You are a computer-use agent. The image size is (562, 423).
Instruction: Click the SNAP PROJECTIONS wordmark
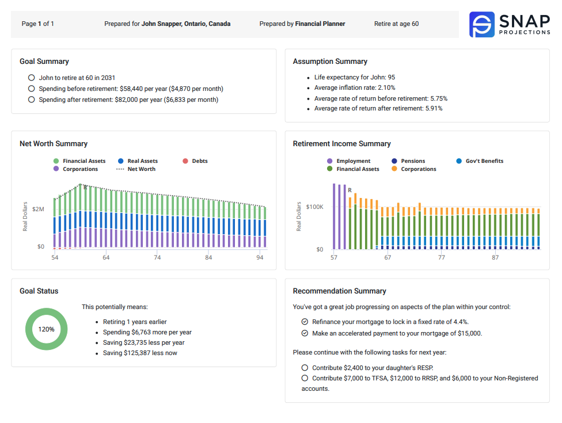click(x=523, y=24)
